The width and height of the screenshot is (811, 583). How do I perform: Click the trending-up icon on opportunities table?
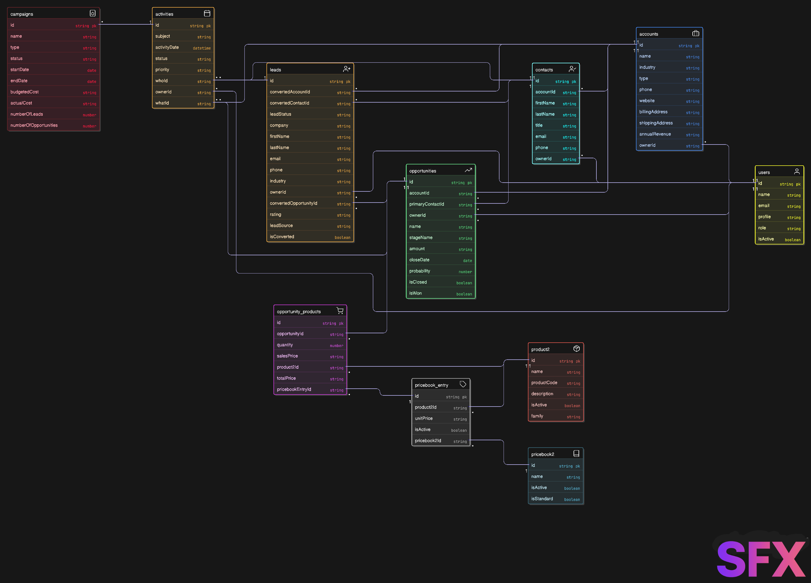click(x=468, y=170)
